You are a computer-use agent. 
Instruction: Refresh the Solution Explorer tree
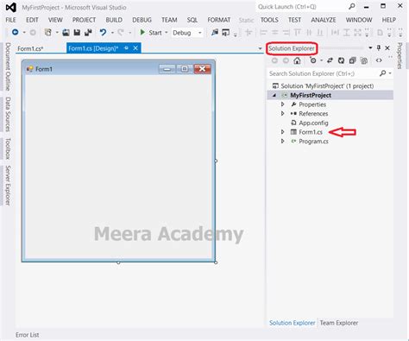pos(341,60)
